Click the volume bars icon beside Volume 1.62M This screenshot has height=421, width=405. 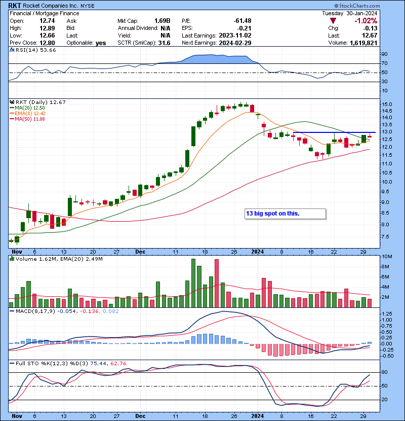pos(12,259)
